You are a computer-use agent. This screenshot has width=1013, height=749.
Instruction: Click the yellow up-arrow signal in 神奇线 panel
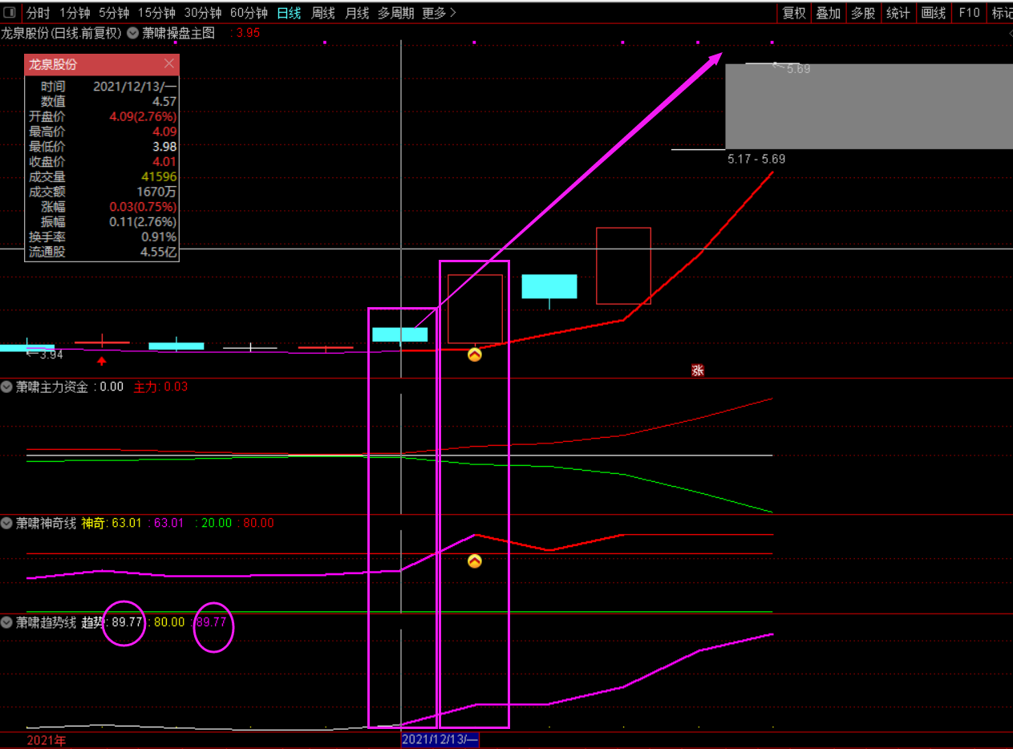[475, 561]
